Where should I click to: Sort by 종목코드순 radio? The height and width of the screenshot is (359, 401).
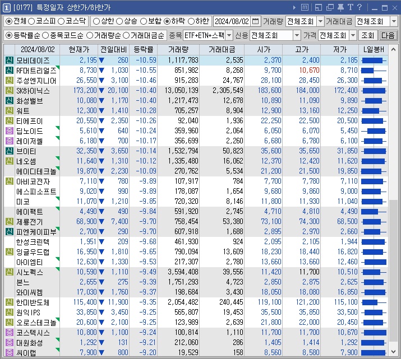click(x=45, y=35)
